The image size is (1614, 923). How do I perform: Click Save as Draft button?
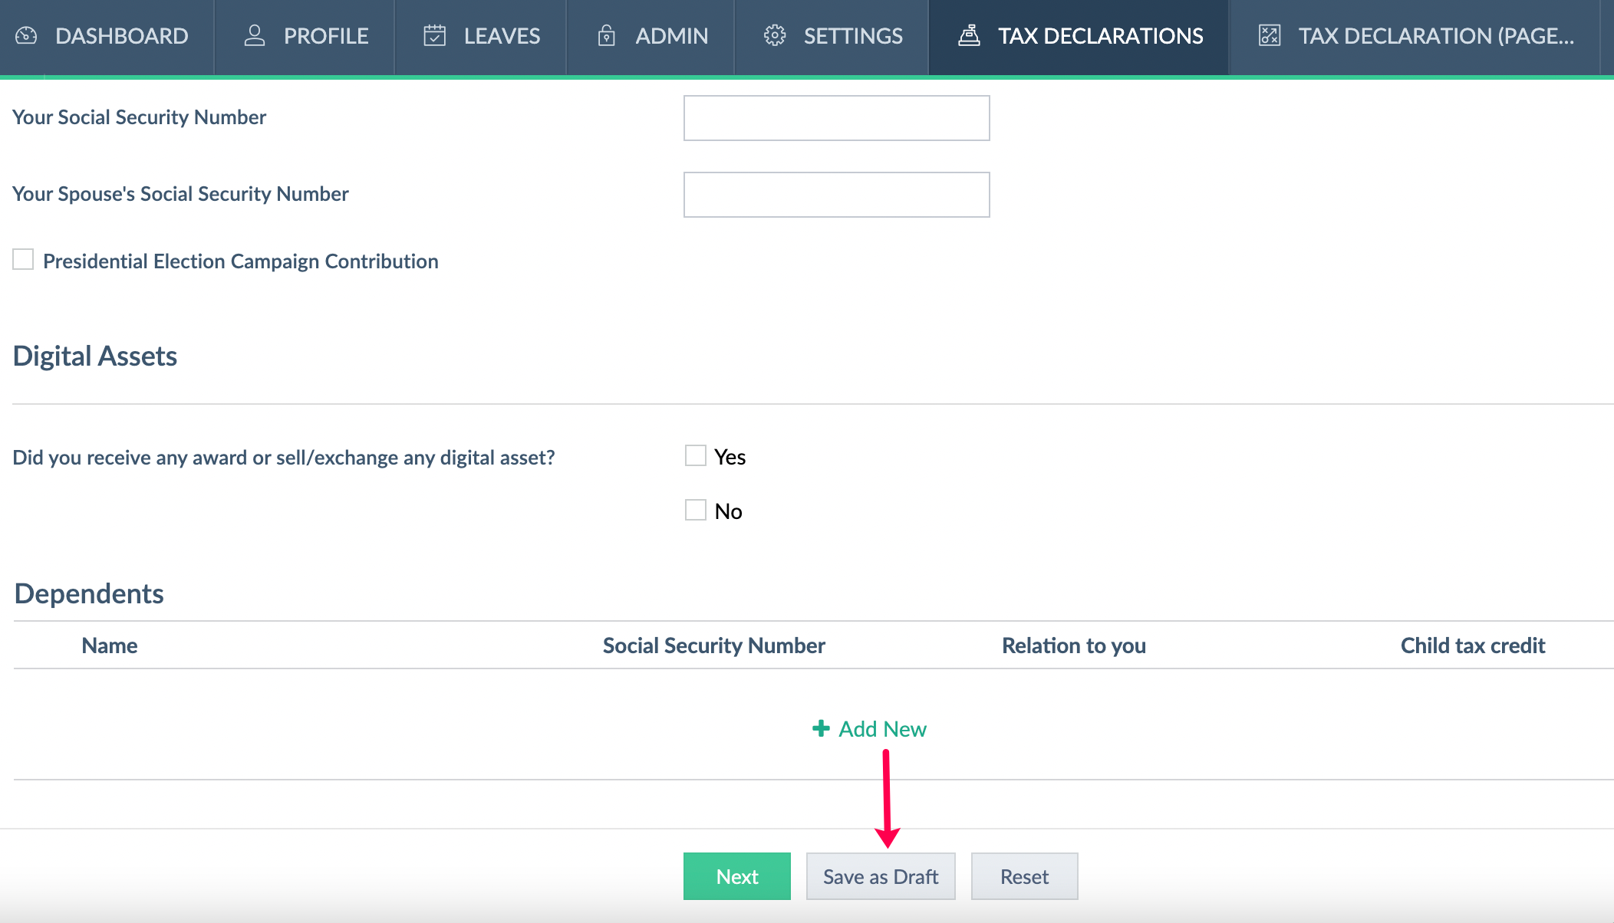tap(880, 876)
